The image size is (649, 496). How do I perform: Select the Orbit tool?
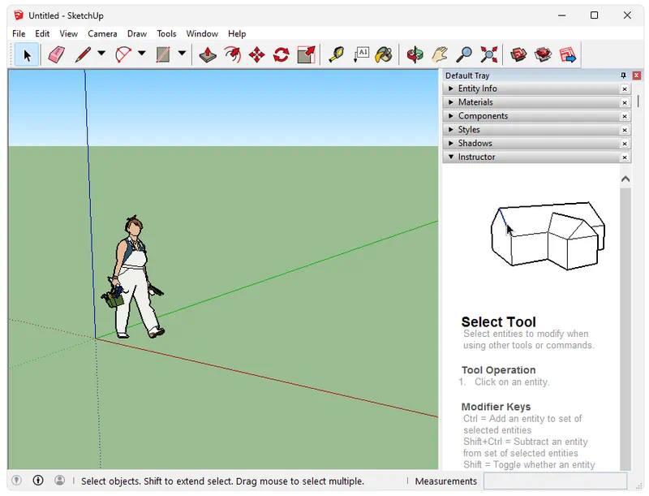pos(415,55)
